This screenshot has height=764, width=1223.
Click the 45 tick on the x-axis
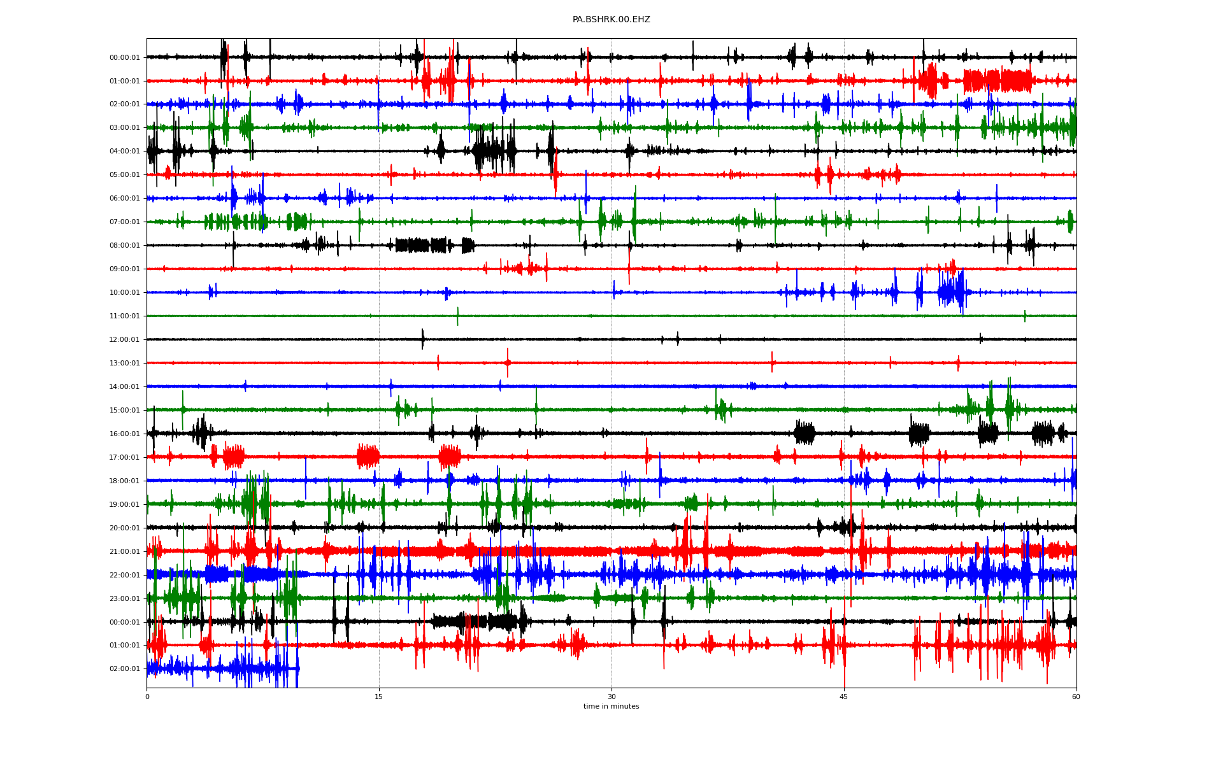pyautogui.click(x=843, y=697)
